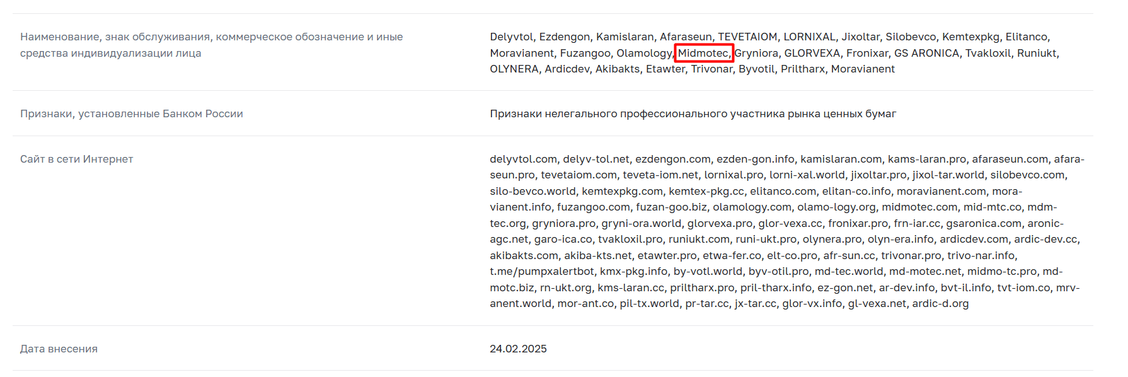Click the TEVETAIOM name
This screenshot has height=377, width=1128.
coord(747,37)
